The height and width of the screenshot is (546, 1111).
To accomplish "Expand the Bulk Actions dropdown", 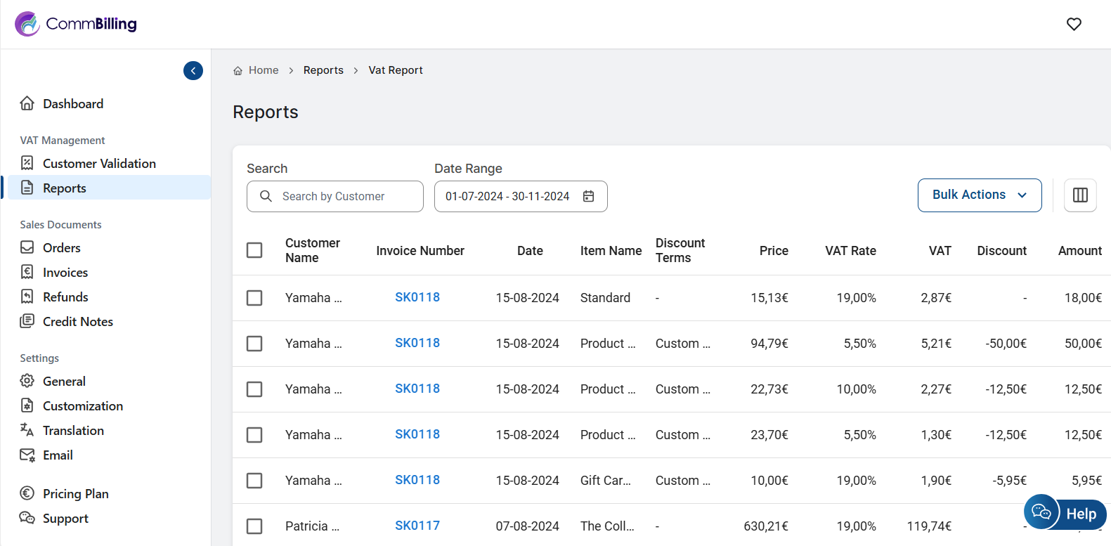I will 979,195.
